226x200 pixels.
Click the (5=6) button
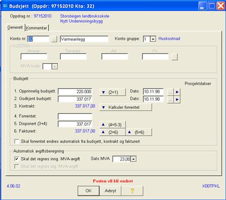(x=139, y=132)
